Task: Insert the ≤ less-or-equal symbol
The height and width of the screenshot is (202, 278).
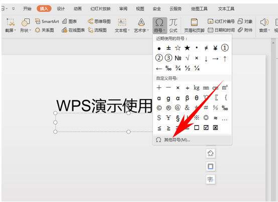Action: click(159, 128)
